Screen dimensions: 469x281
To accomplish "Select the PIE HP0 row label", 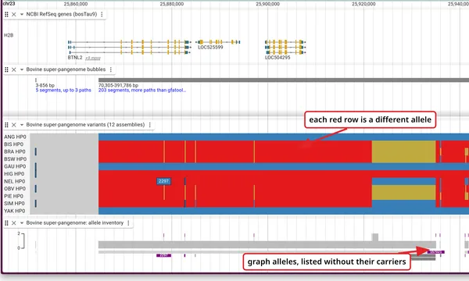I will 13,196.
